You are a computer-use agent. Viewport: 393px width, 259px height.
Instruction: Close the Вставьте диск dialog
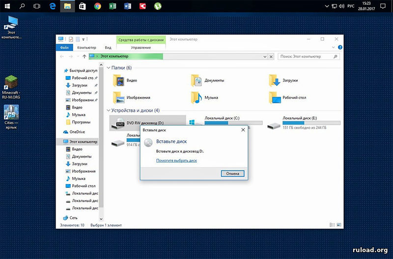coord(243,130)
